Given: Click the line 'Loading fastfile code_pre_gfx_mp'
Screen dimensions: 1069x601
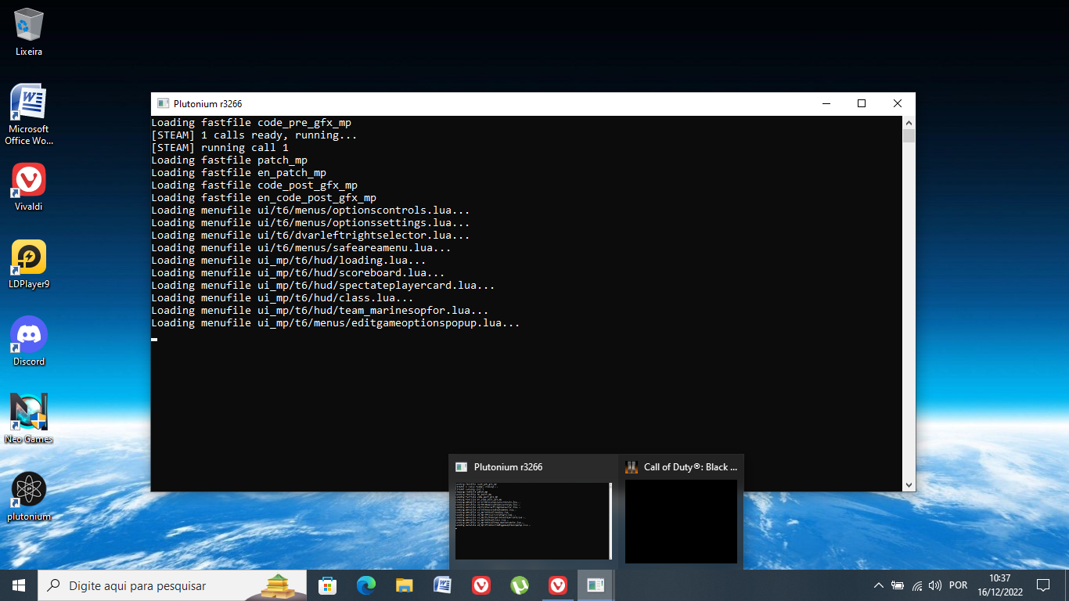Looking at the screenshot, I should pyautogui.click(x=251, y=123).
